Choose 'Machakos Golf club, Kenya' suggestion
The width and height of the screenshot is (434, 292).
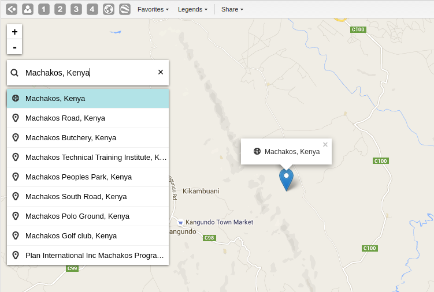(x=88, y=236)
